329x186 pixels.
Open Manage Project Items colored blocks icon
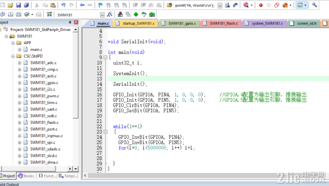120,14
